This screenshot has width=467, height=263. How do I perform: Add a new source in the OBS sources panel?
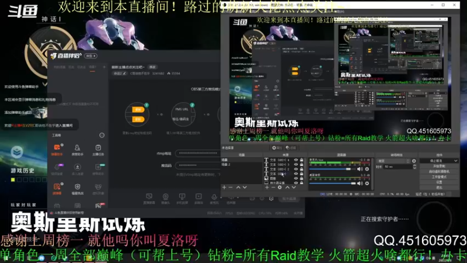point(267,187)
